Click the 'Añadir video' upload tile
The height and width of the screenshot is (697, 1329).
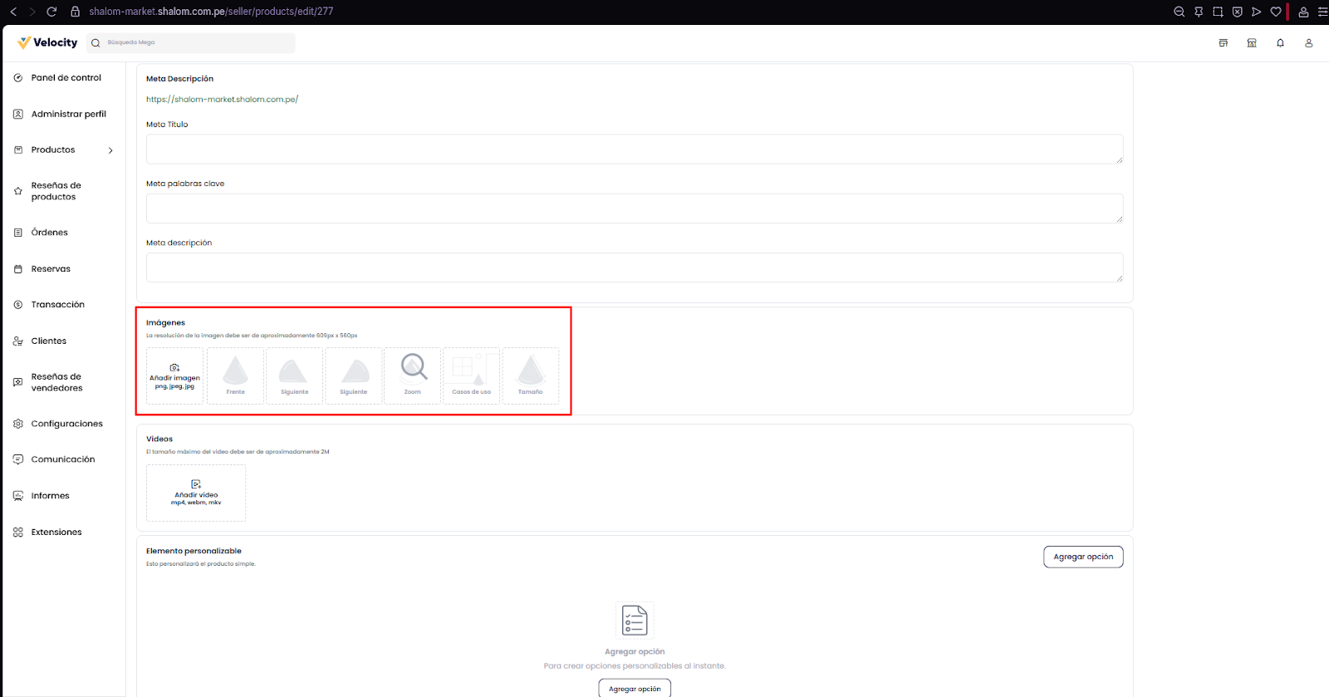(x=196, y=493)
